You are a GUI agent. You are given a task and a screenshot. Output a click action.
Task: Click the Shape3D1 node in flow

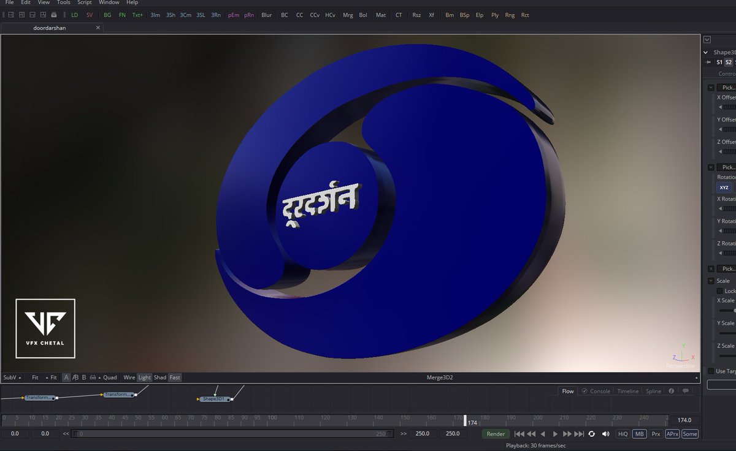tap(215, 399)
